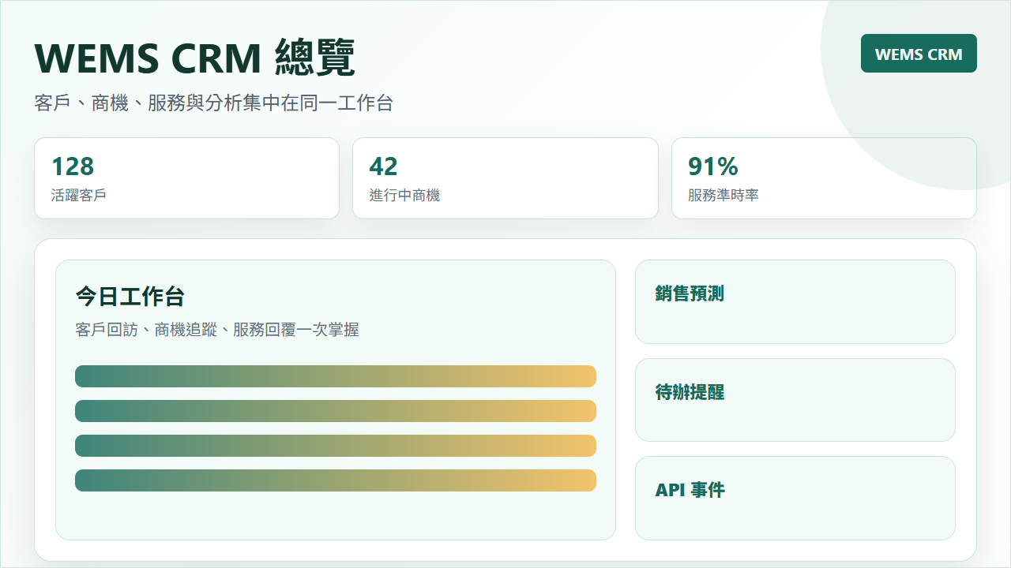Click the label 活躍客戶
The image size is (1011, 568).
click(x=79, y=195)
